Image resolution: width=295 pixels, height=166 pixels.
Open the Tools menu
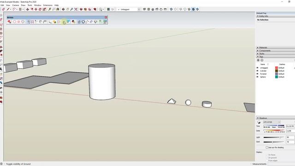click(30, 5)
